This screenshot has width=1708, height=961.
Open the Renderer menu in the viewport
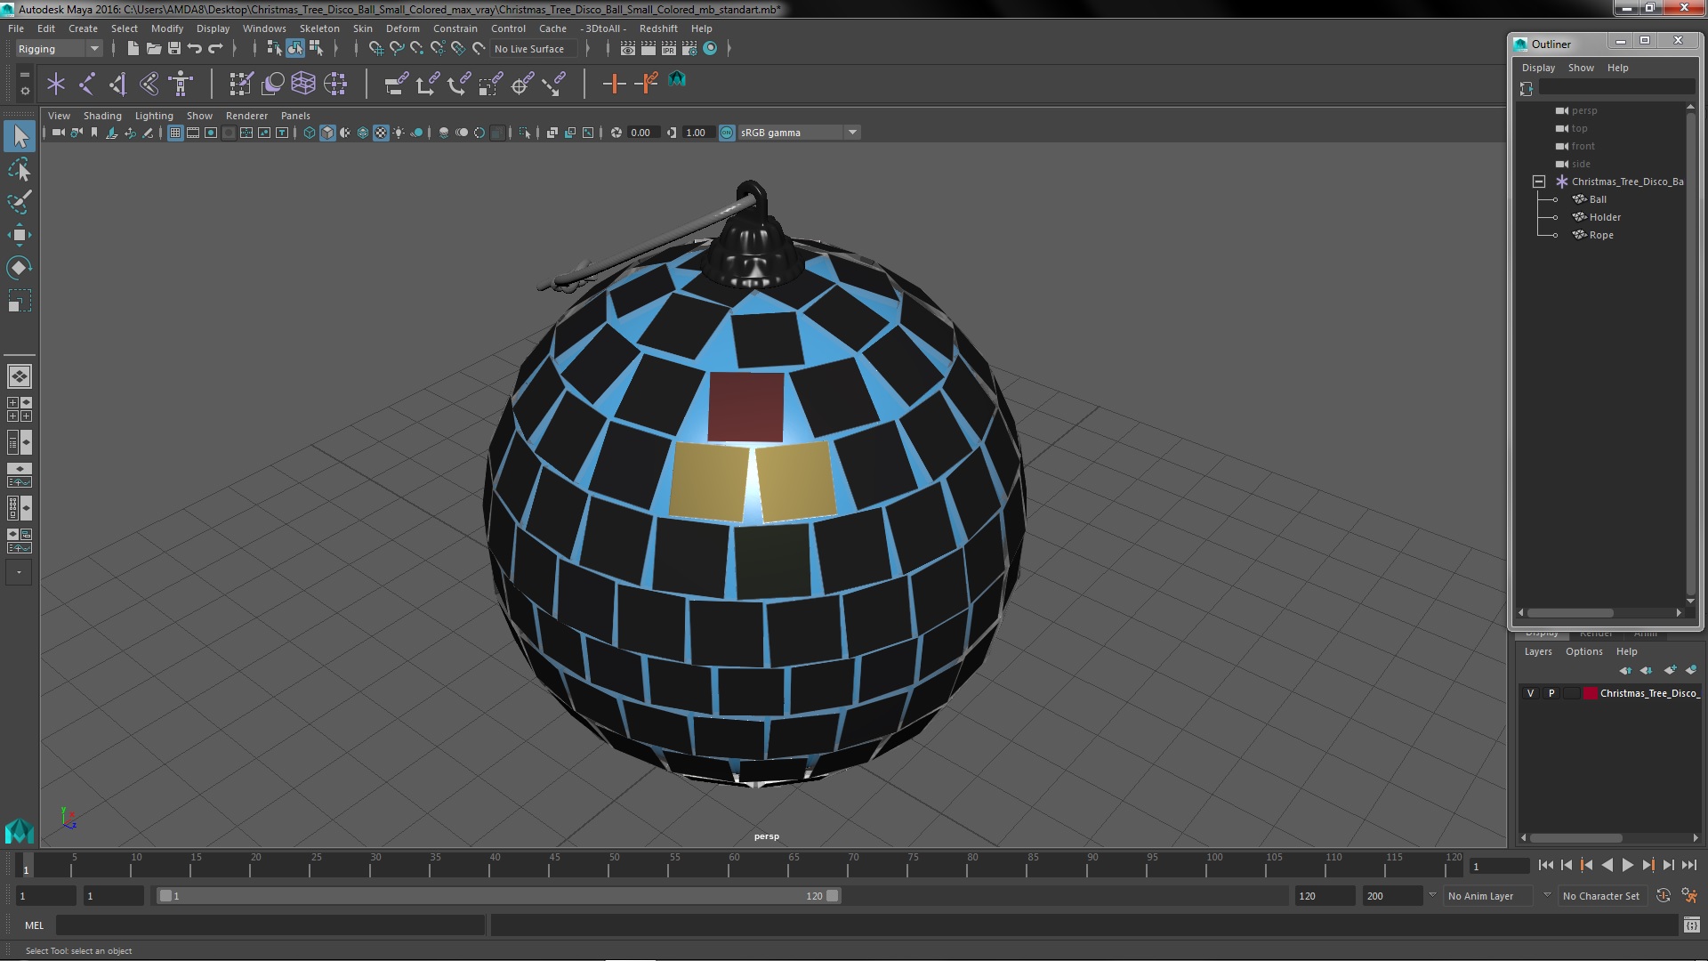(x=246, y=116)
